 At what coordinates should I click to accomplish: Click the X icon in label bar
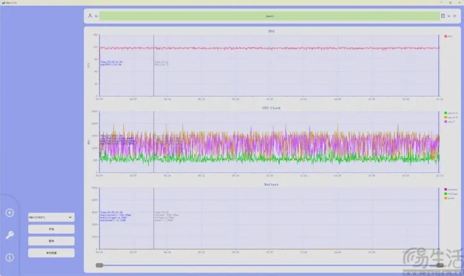pyautogui.click(x=449, y=16)
